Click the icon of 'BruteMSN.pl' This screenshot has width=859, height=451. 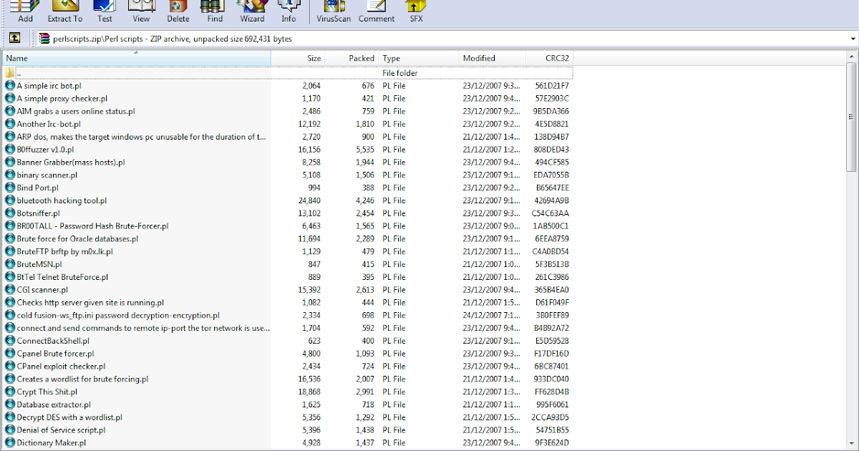click(x=10, y=264)
